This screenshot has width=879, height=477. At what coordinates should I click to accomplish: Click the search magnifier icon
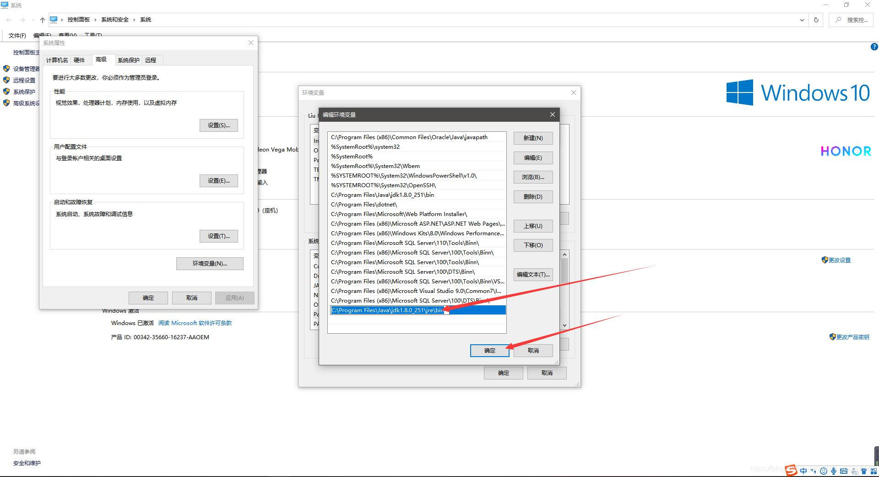(838, 20)
